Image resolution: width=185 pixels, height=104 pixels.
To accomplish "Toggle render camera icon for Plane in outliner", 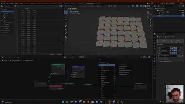I will tap(183, 16).
